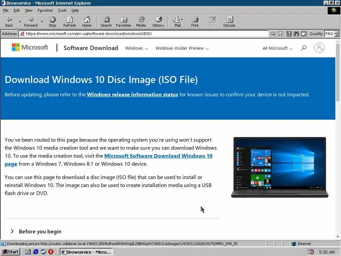Launch Internet Explorer from quick launch
Image resolution: width=341 pixels, height=256 pixels.
pyautogui.click(x=36, y=252)
